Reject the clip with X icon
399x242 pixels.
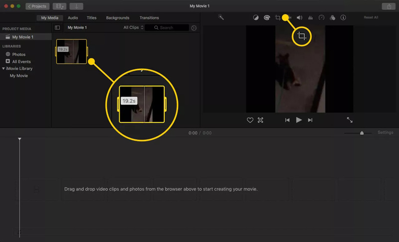tap(260, 120)
